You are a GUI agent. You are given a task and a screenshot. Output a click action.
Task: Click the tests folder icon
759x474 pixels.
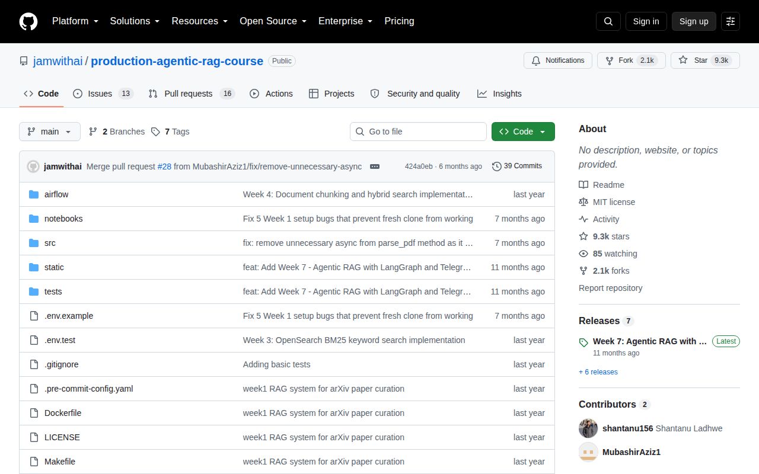coord(34,292)
